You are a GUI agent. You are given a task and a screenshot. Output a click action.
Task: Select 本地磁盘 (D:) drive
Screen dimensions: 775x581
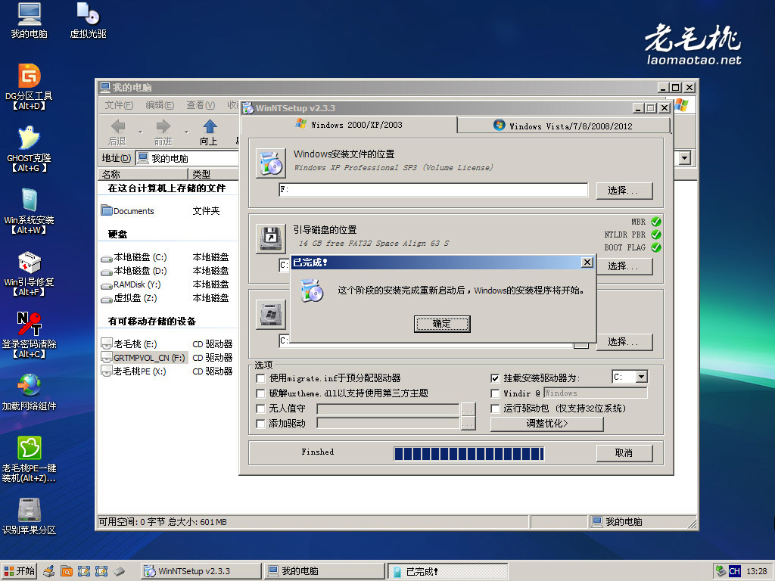point(134,272)
